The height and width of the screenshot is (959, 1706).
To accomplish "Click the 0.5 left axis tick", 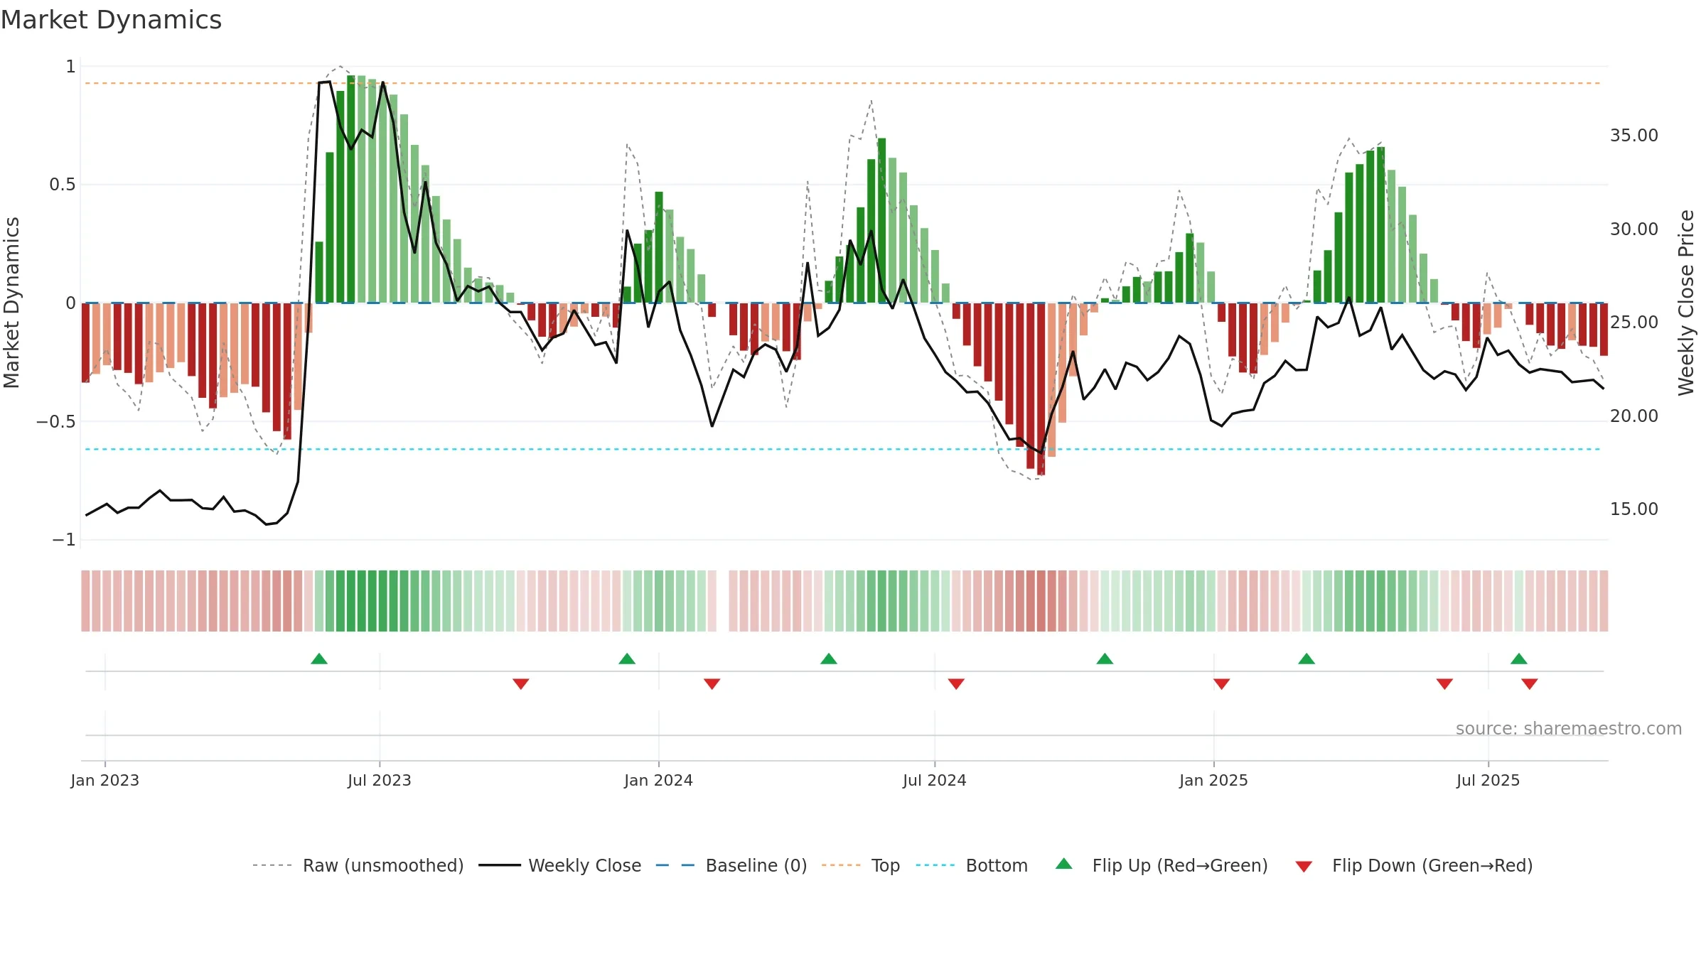I will 63,185.
